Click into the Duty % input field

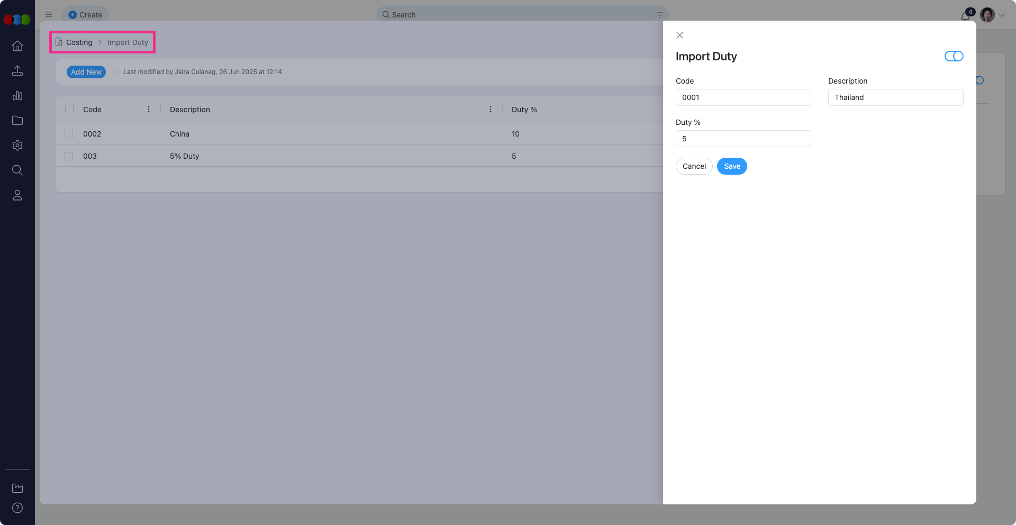point(742,139)
